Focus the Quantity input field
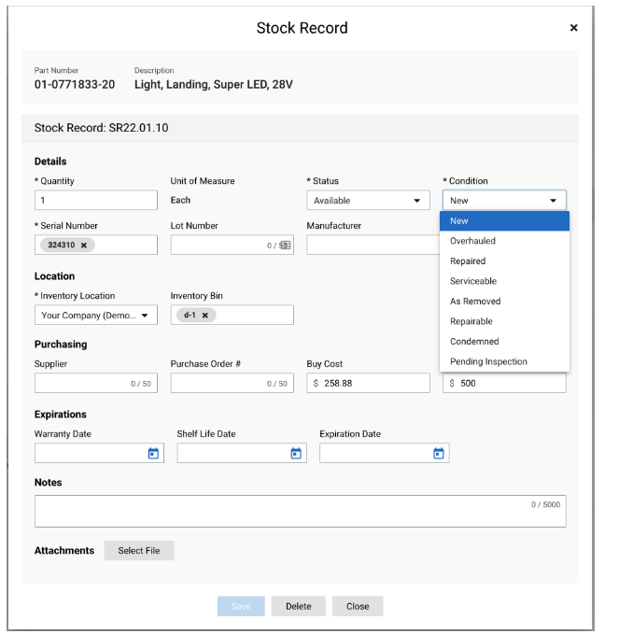The width and height of the screenshot is (619, 634). pos(96,200)
